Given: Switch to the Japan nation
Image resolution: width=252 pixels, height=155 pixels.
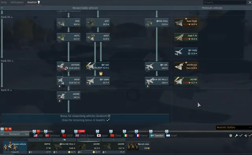Looking at the screenshot, I should [x=102, y=136].
